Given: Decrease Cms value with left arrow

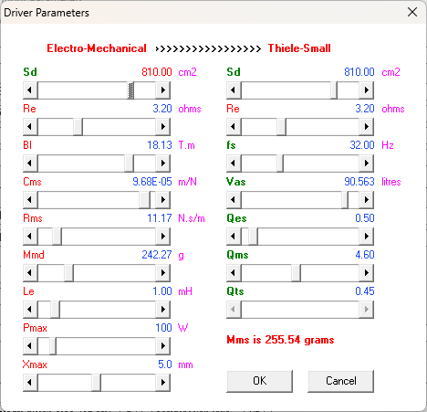Looking at the screenshot, I should (x=30, y=200).
